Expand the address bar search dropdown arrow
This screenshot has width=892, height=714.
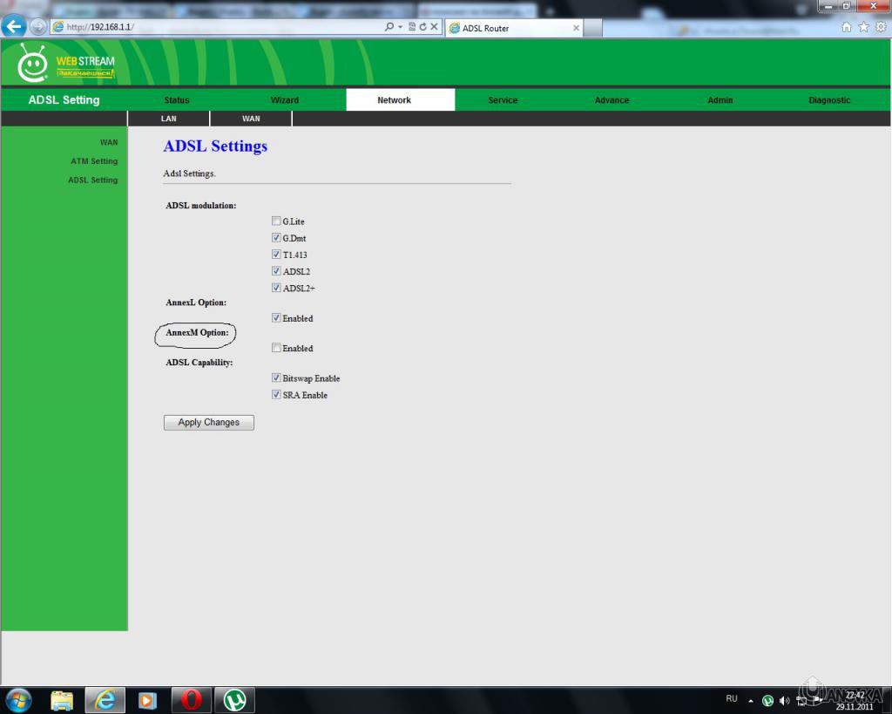coord(400,27)
